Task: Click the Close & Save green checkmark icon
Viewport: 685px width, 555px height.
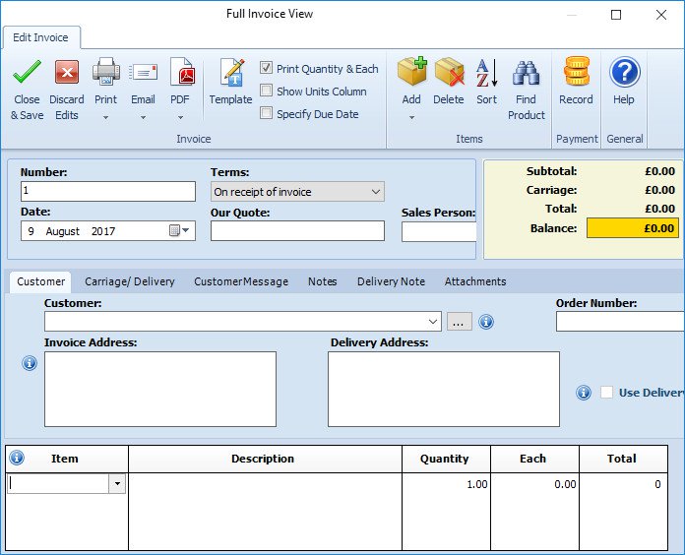Action: click(27, 73)
